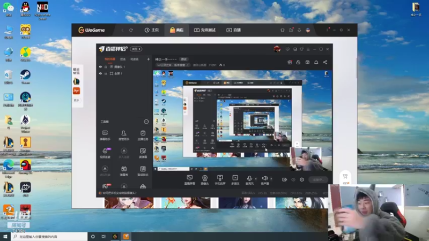This screenshot has height=241, width=429.
Task: Open the screen capture (直播屏幕) source button
Action: [x=190, y=180]
